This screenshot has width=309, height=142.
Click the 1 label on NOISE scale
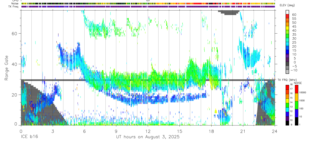[x=299, y=124]
